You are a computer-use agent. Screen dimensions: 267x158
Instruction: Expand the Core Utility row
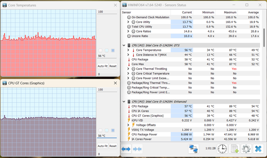[128, 22]
